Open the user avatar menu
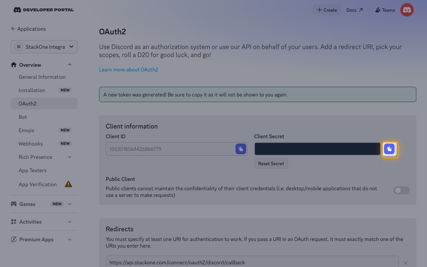427x267 pixels. (407, 10)
